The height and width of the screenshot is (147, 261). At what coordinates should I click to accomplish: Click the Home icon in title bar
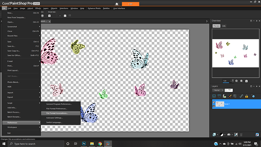point(117,4)
